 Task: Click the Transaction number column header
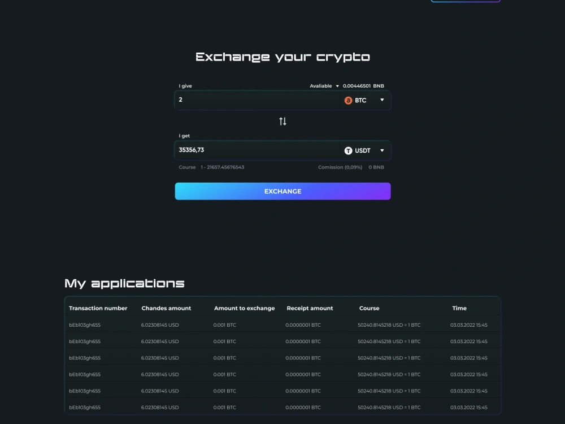pyautogui.click(x=98, y=308)
